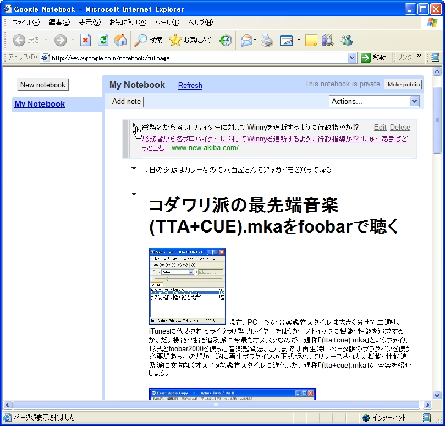
Task: Open the Edit button dropdown arrow
Action: (x=299, y=40)
